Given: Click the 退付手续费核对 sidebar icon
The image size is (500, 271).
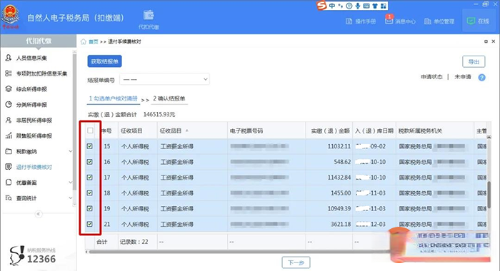Looking at the screenshot, I should 9,167.
